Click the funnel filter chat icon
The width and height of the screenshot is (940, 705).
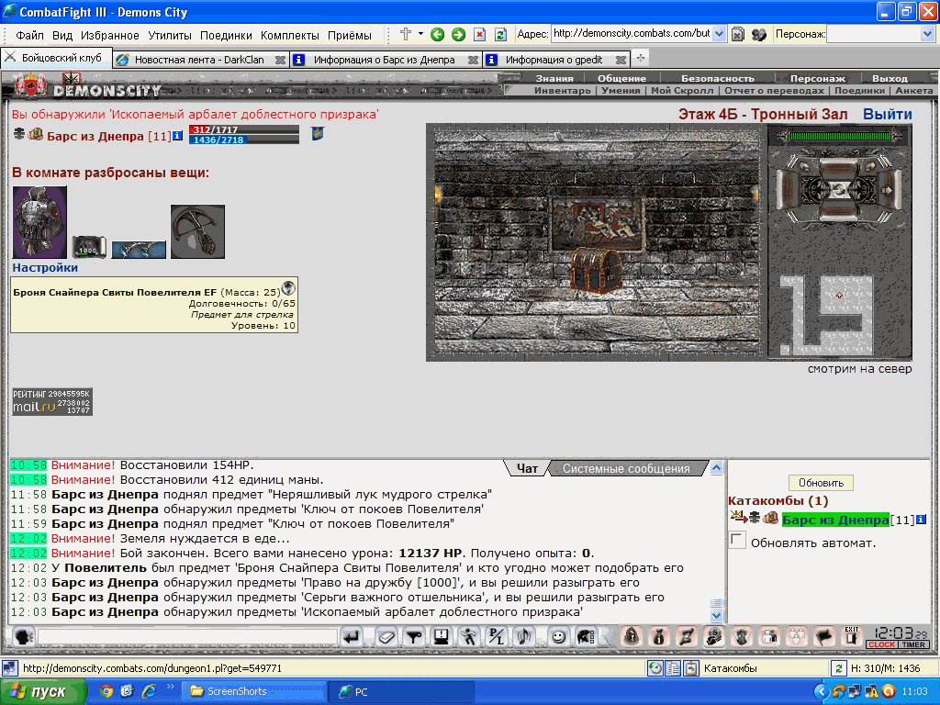[x=414, y=637]
